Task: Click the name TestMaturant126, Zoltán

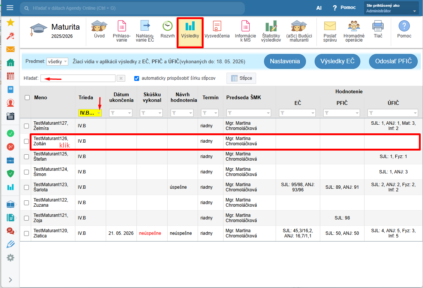Action: pos(51,141)
